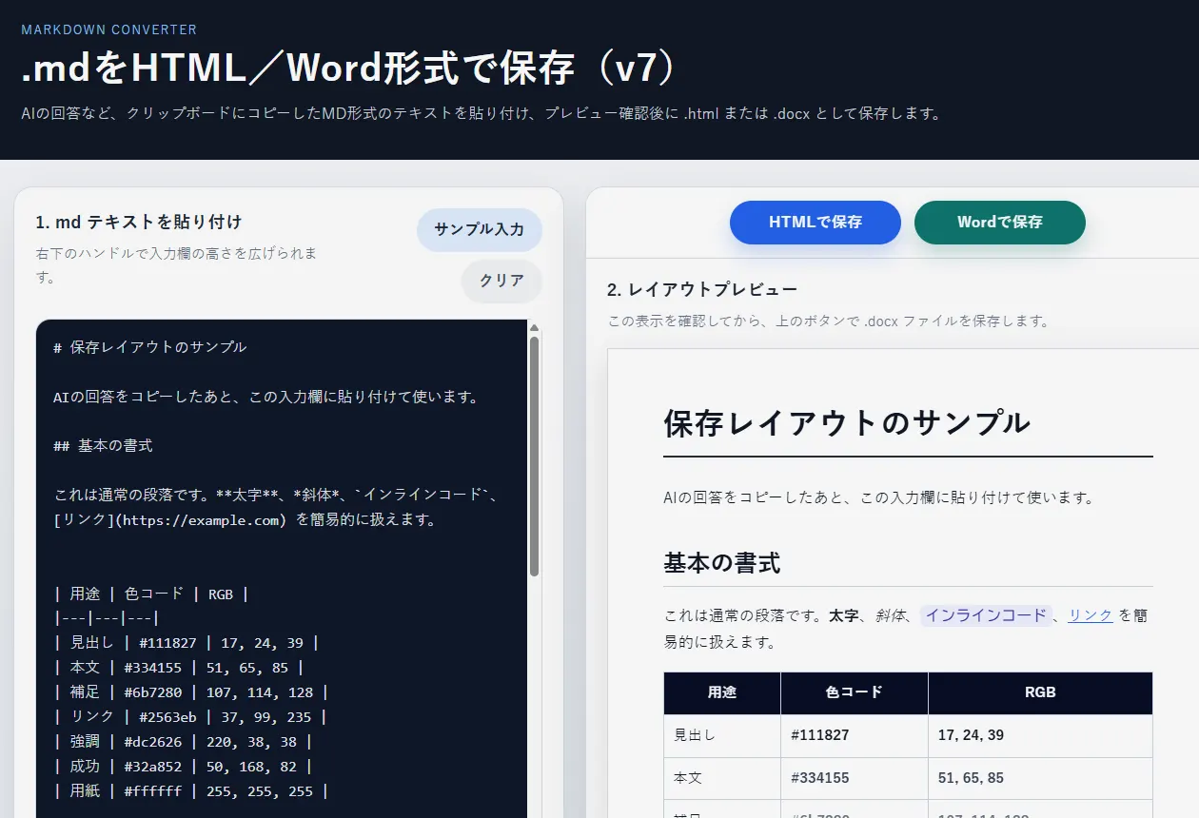1199x818 pixels.
Task: Click the '| 用紙 | #ffffff | 255, 255, 255 |' editor line
Action: point(190,791)
